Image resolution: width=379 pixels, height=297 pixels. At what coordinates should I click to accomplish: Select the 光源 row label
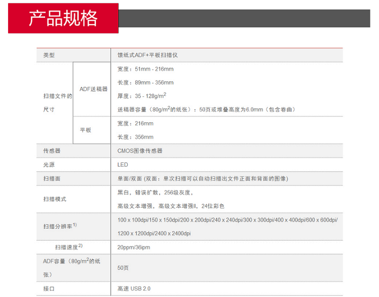point(49,165)
